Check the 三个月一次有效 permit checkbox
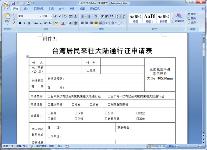 click(109, 96)
